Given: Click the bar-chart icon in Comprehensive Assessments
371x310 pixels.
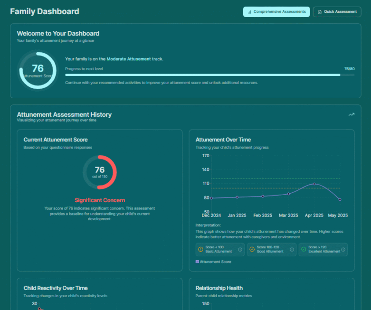Looking at the screenshot, I should 249,12.
